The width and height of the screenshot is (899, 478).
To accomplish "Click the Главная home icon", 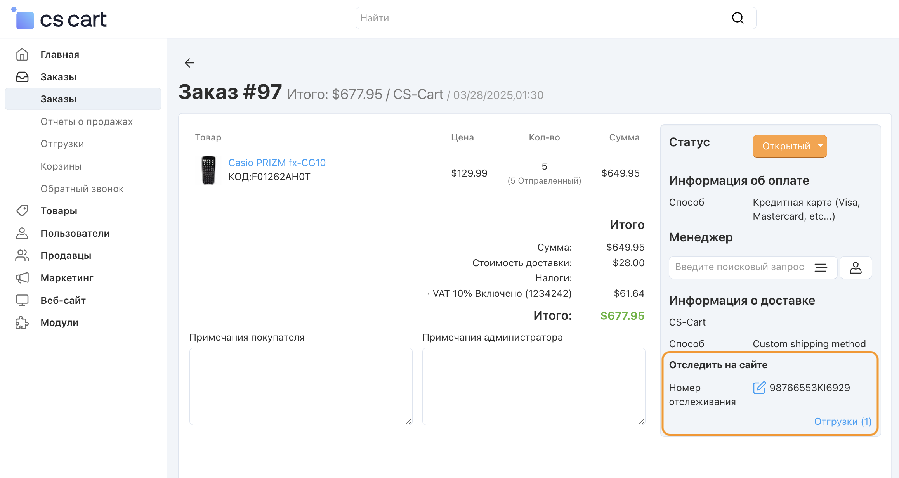I will [22, 54].
